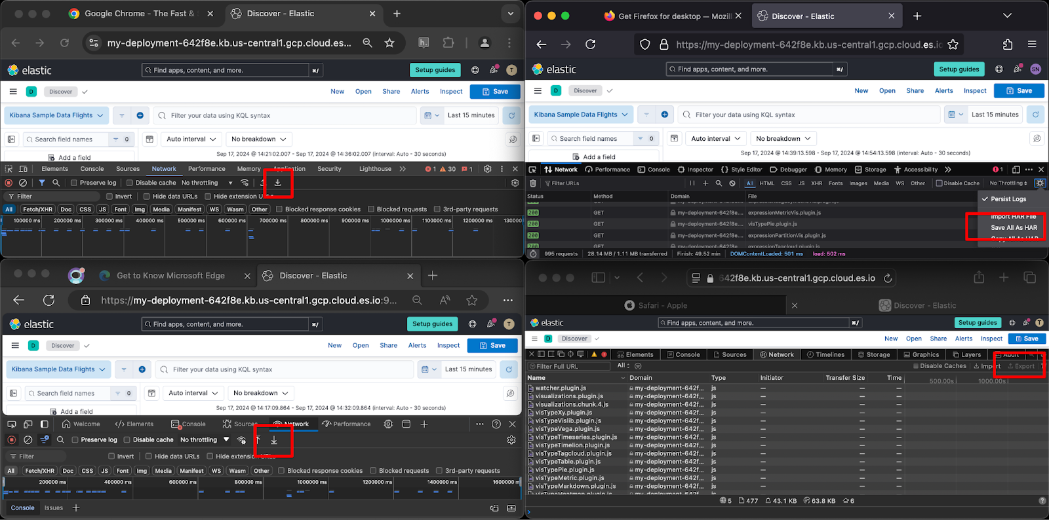
Task: Click the help question mark icon in Edge DevTools
Action: (496, 424)
